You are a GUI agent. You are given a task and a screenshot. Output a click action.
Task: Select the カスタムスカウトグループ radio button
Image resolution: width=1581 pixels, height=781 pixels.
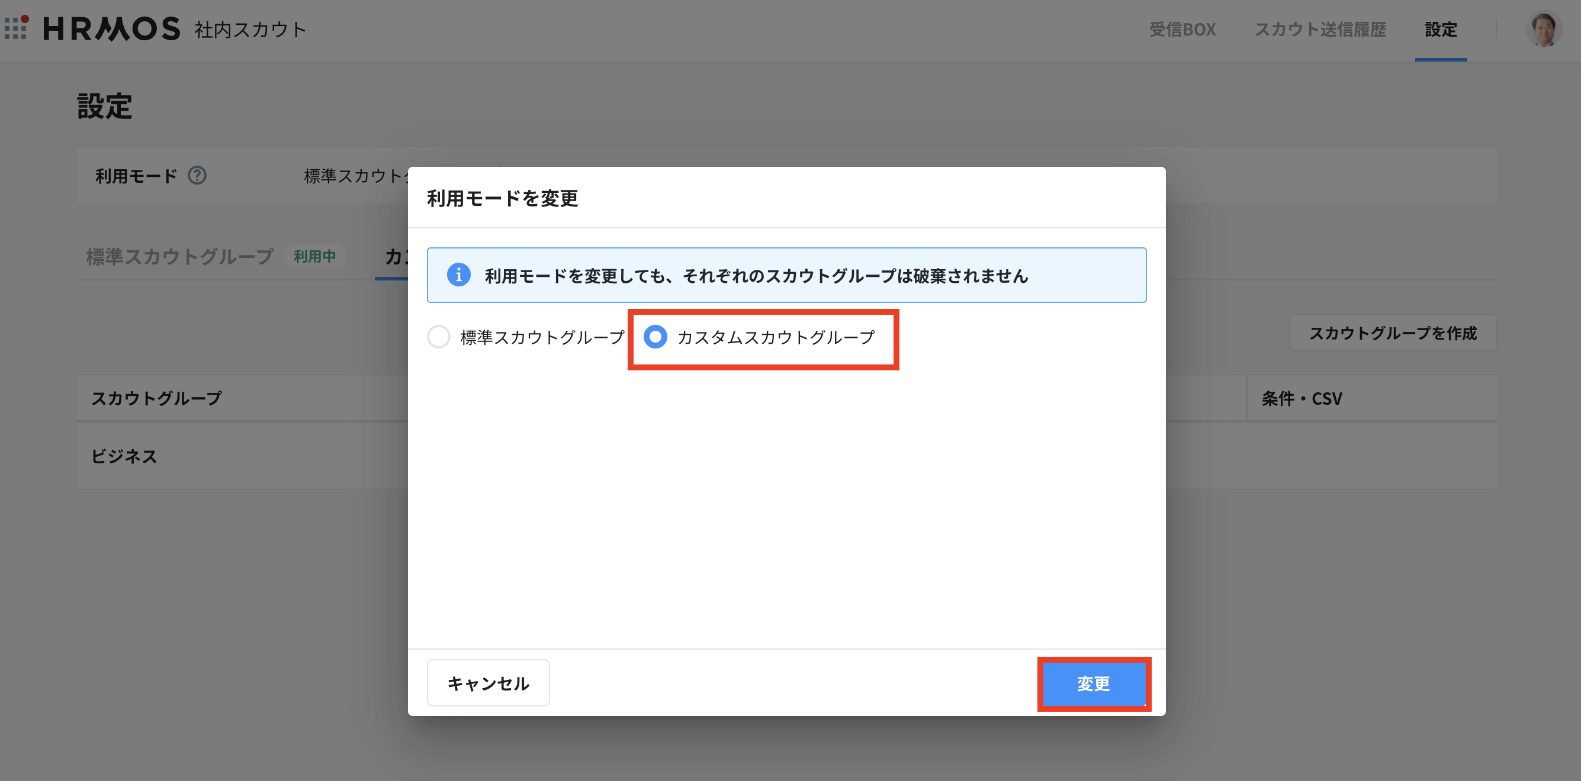(655, 337)
